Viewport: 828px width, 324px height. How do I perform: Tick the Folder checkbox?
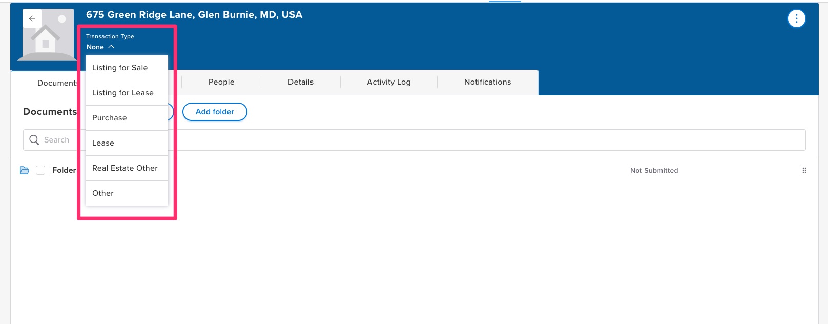[x=40, y=170]
